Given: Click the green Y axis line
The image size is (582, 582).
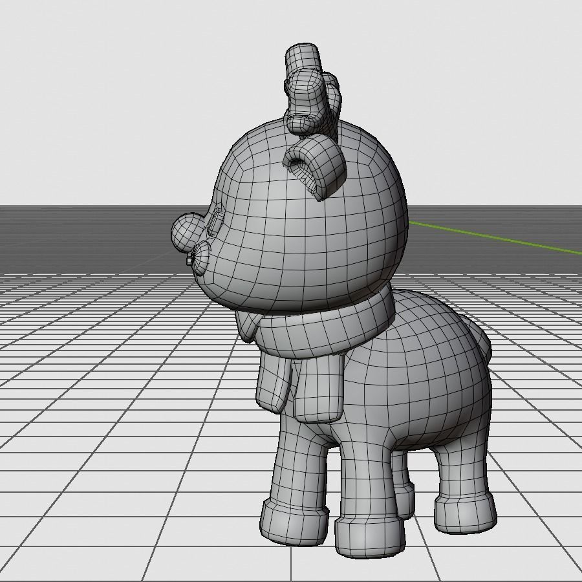Looking at the screenshot, I should pos(495,238).
